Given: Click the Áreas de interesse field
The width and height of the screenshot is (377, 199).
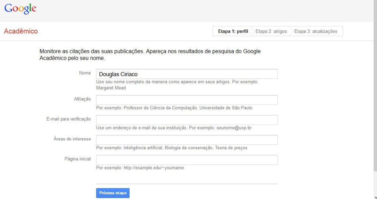Looking at the screenshot, I should point(187,140).
